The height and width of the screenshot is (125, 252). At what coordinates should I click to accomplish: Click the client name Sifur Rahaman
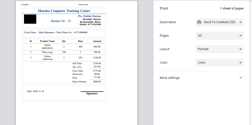(x=46, y=32)
